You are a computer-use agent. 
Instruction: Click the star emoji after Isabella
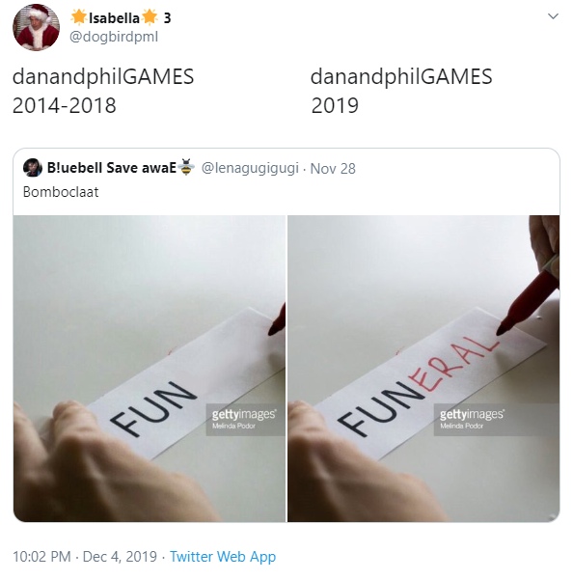[150, 17]
